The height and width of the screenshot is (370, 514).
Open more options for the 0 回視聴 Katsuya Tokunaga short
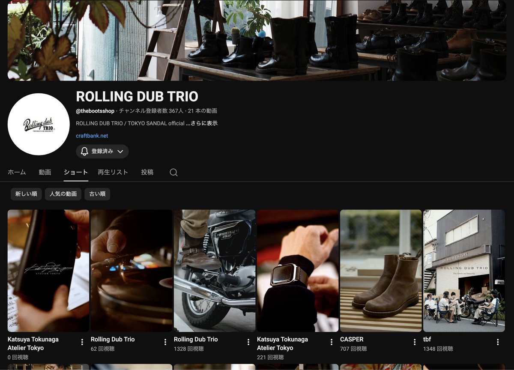click(82, 342)
